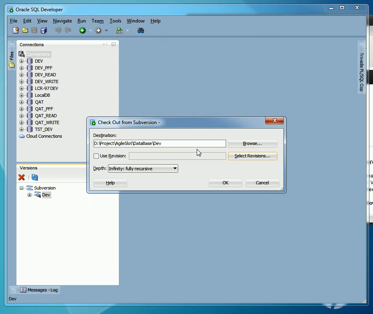Open the Messages - Log tab
The image size is (373, 314).
pos(39,290)
